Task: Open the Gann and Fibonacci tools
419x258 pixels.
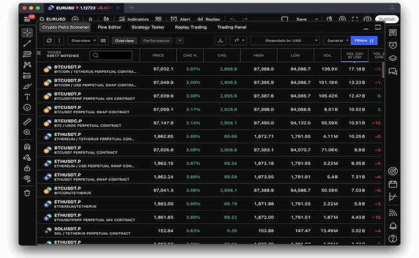Action: click(x=27, y=54)
